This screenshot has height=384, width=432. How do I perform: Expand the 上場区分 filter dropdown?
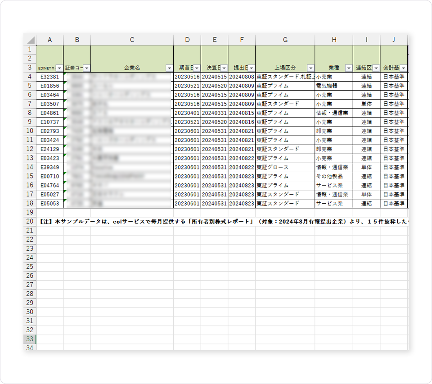pyautogui.click(x=310, y=68)
